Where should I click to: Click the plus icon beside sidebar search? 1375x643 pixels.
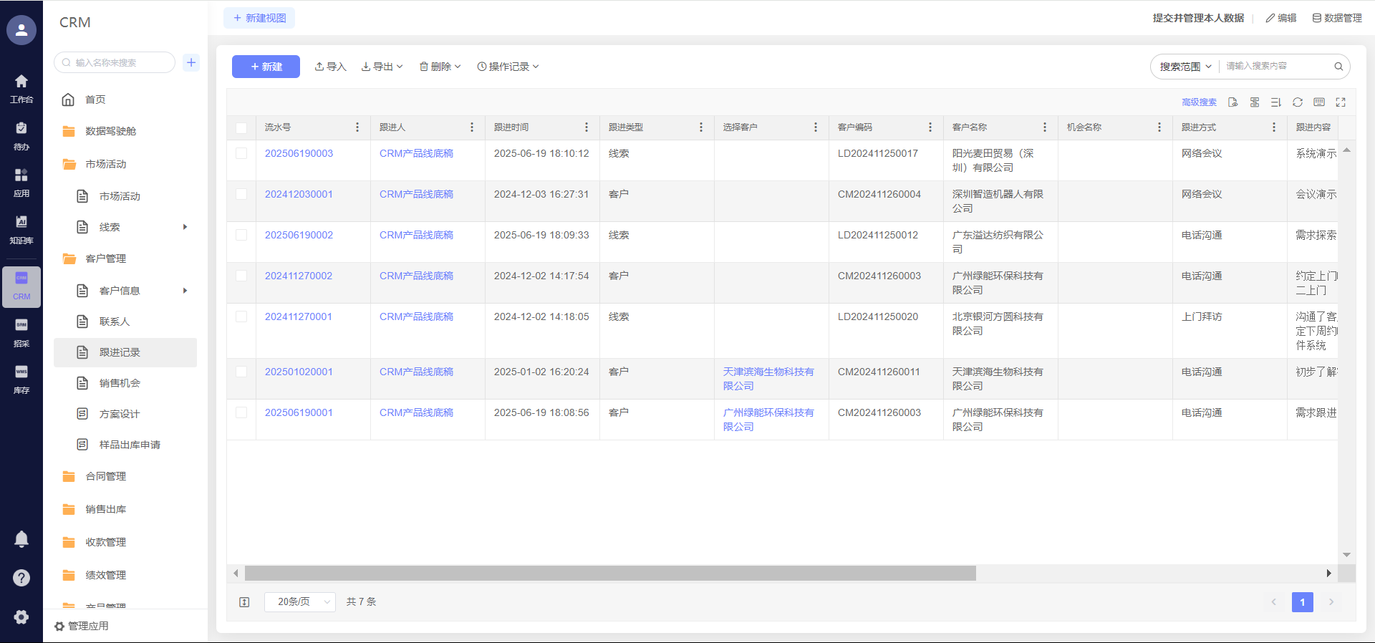(x=191, y=62)
